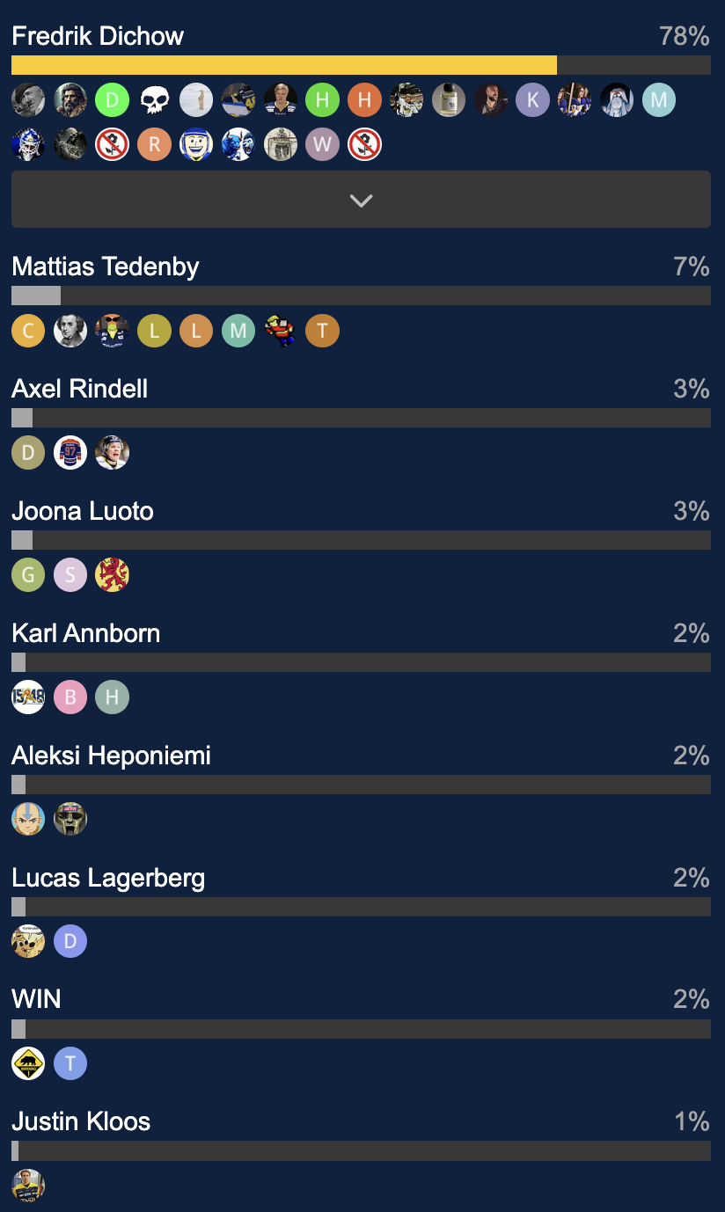Click the pixel-art superhero avatar under Mattias Tedenby
Screen dimensions: 725x1212
pyautogui.click(x=281, y=331)
